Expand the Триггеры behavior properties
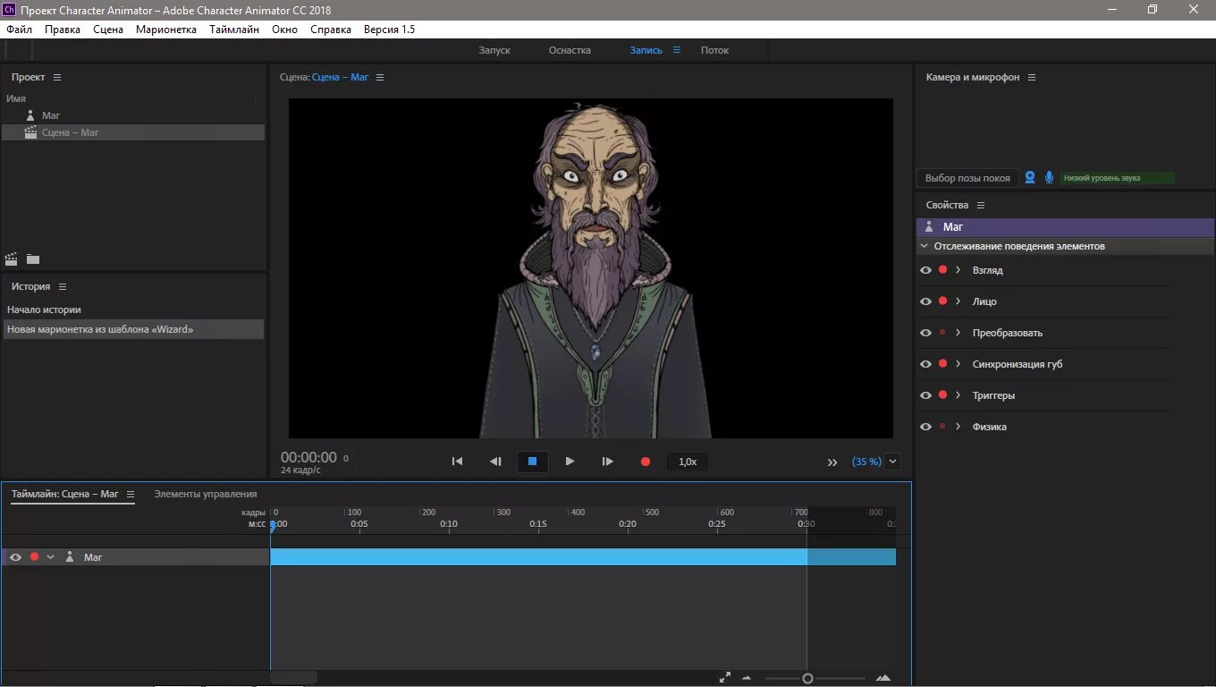 tap(958, 395)
